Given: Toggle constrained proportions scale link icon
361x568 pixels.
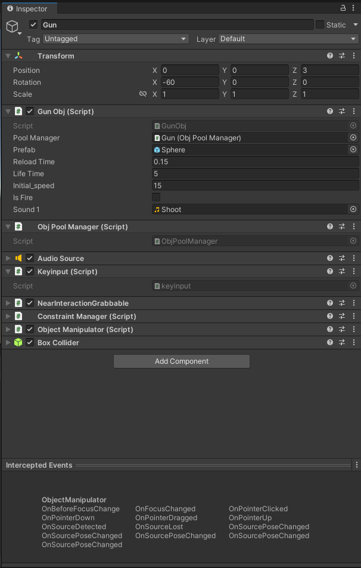Looking at the screenshot, I should coord(143,94).
